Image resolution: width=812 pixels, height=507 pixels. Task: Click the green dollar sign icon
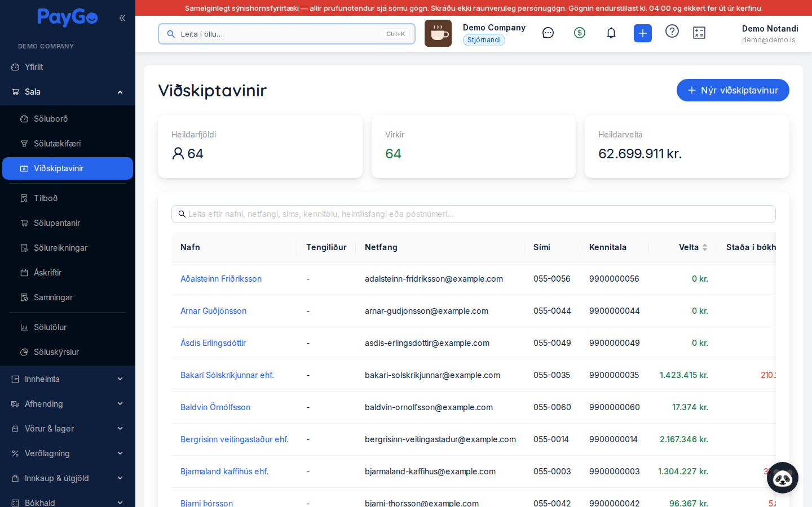580,33
